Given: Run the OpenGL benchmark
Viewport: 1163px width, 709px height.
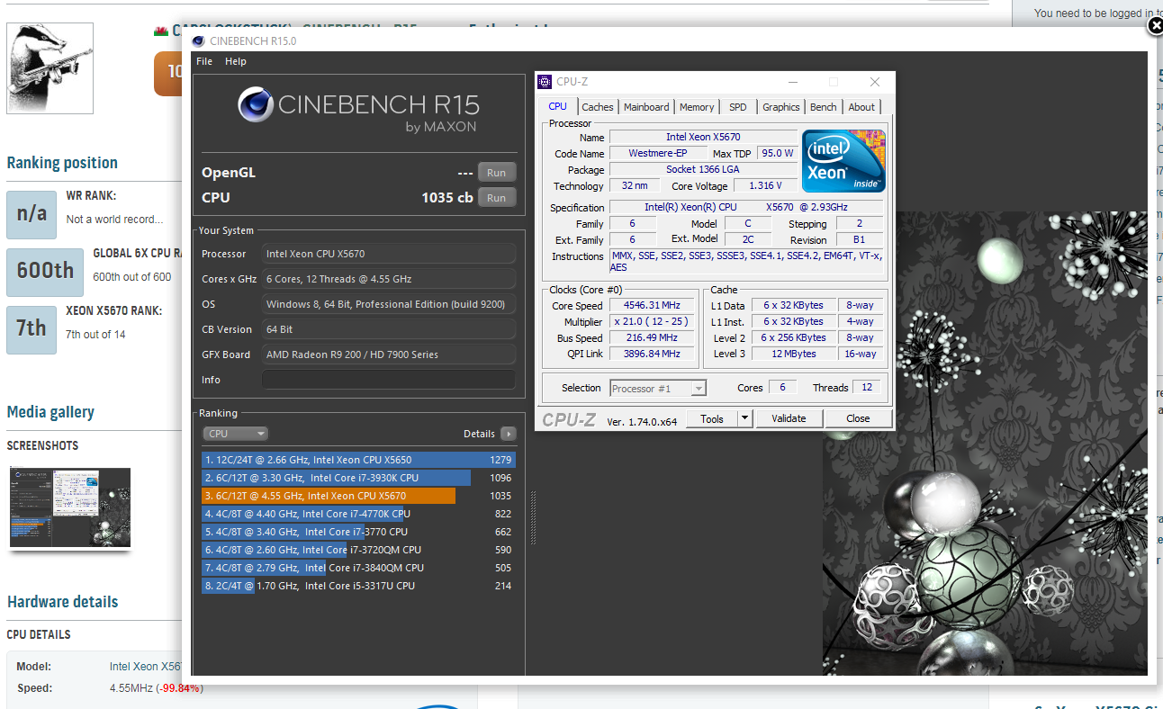Looking at the screenshot, I should click(x=497, y=173).
